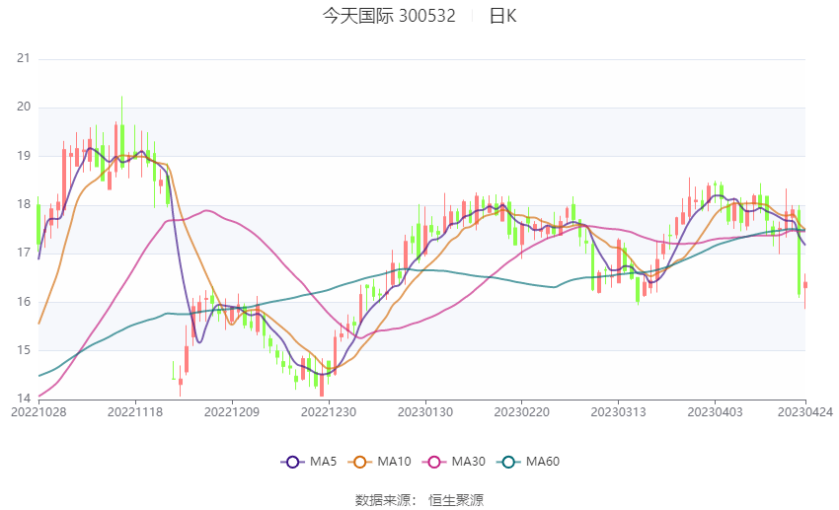839x510 pixels.
Task: Click the 20230130 x-axis date label
Action: point(425,412)
